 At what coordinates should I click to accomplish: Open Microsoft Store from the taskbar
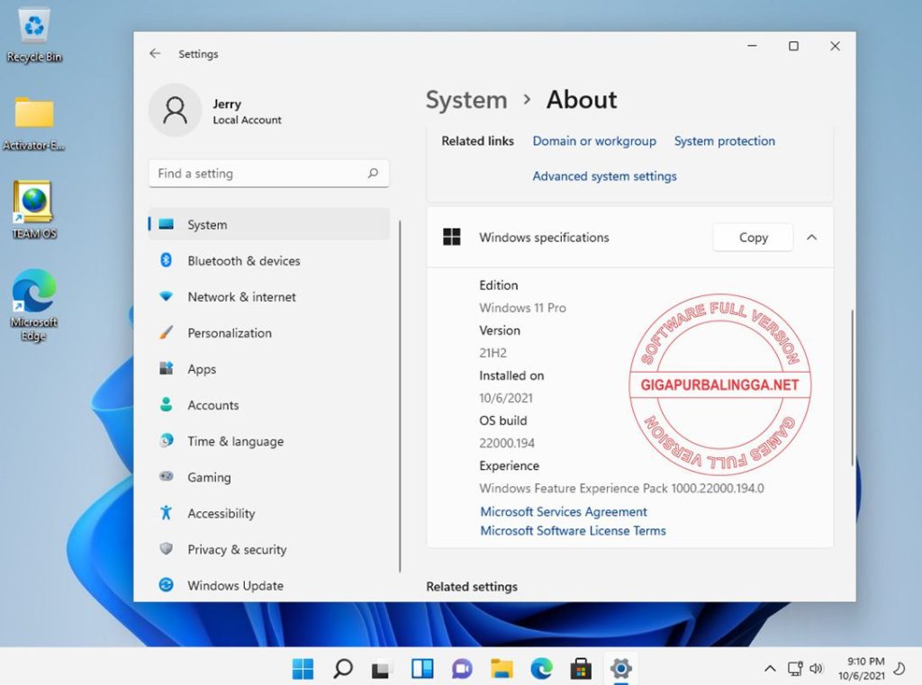pyautogui.click(x=581, y=668)
